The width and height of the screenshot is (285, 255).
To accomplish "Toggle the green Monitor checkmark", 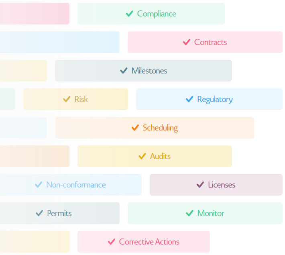I will [189, 213].
